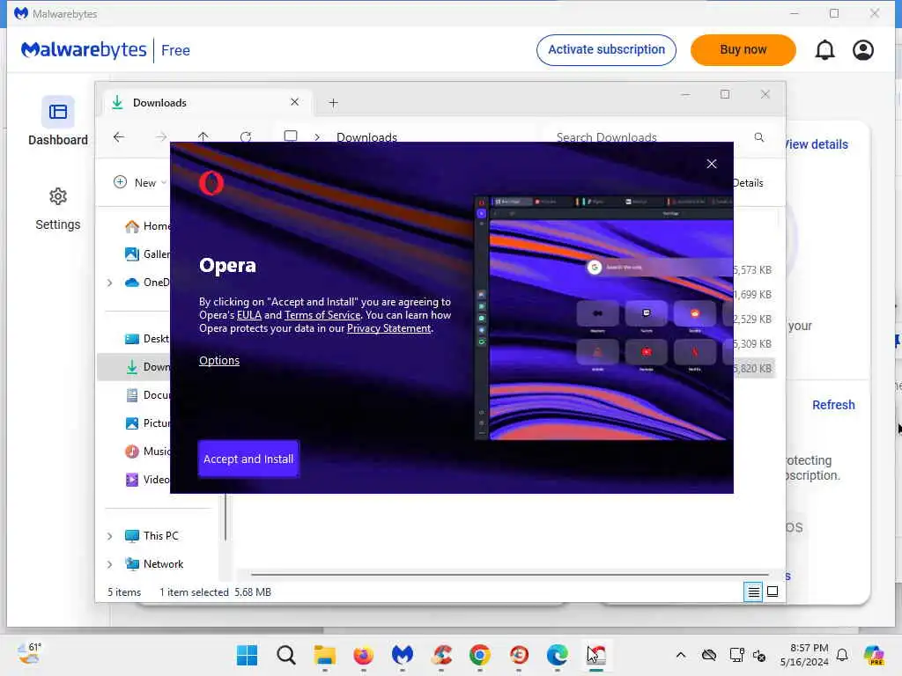The height and width of the screenshot is (676, 902).
Task: Open Malwarebytes from the taskbar
Action: tap(402, 655)
